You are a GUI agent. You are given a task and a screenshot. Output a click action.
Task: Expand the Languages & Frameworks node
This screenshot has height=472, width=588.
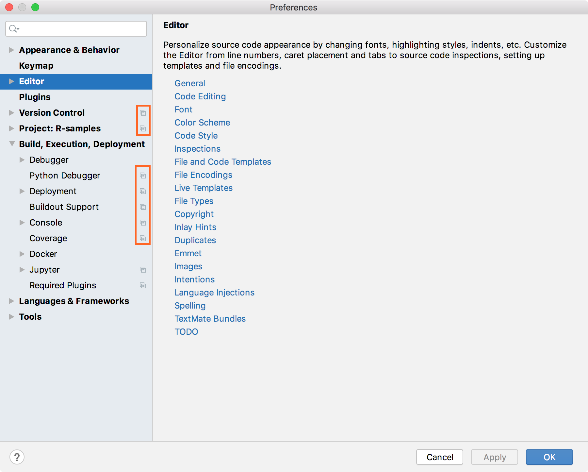click(x=11, y=301)
